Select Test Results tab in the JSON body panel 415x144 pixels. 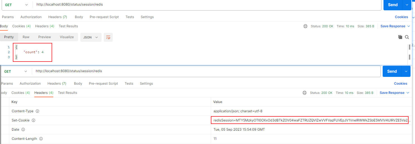pos(68,26)
